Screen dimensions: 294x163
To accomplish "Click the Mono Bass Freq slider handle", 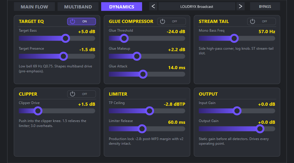I will click(x=234, y=38).
